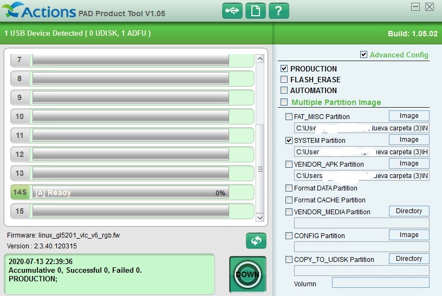Click the VENDOR_MEDIA Partition path field

coord(362,223)
